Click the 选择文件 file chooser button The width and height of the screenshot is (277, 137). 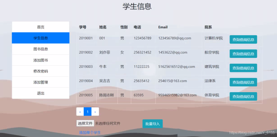point(85,123)
